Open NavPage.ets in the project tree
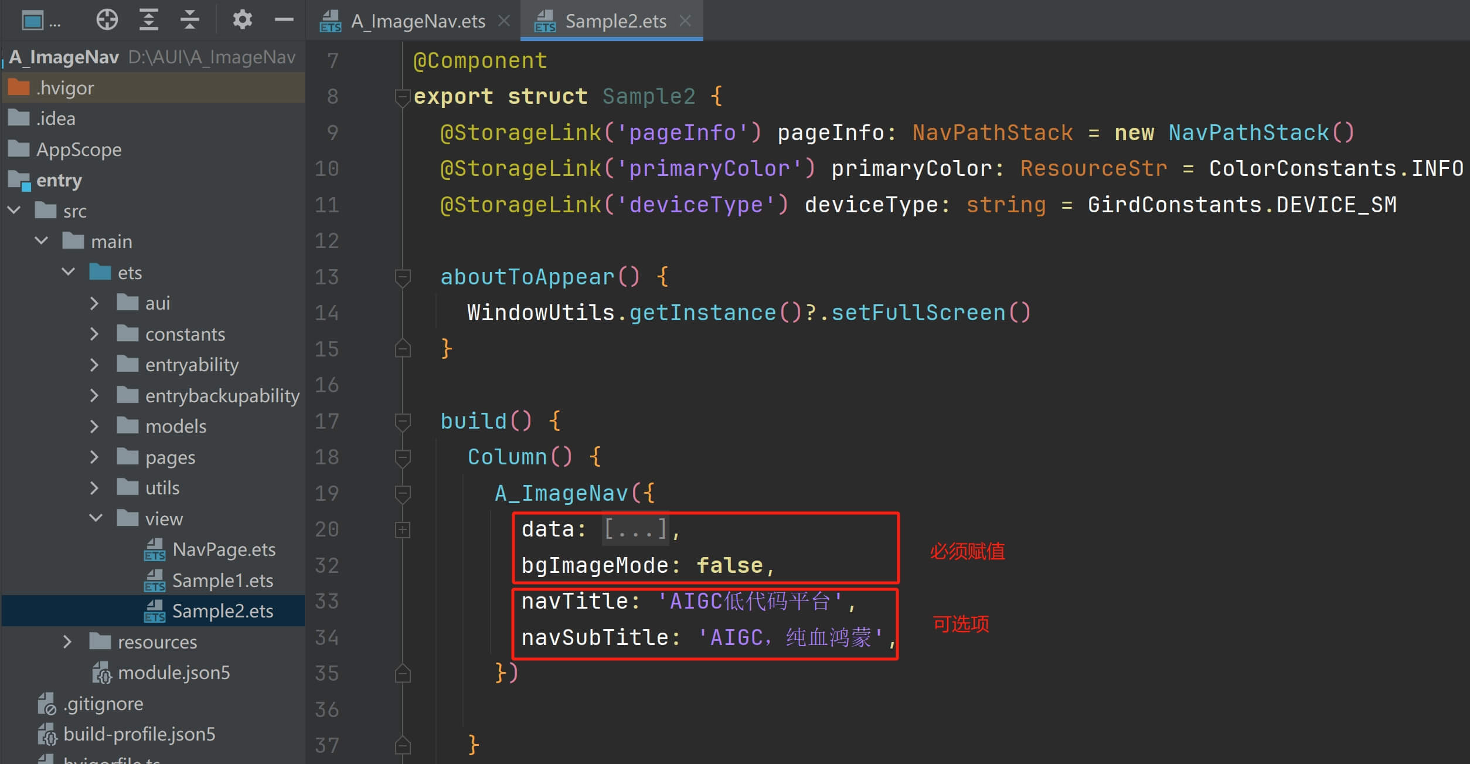 223,549
